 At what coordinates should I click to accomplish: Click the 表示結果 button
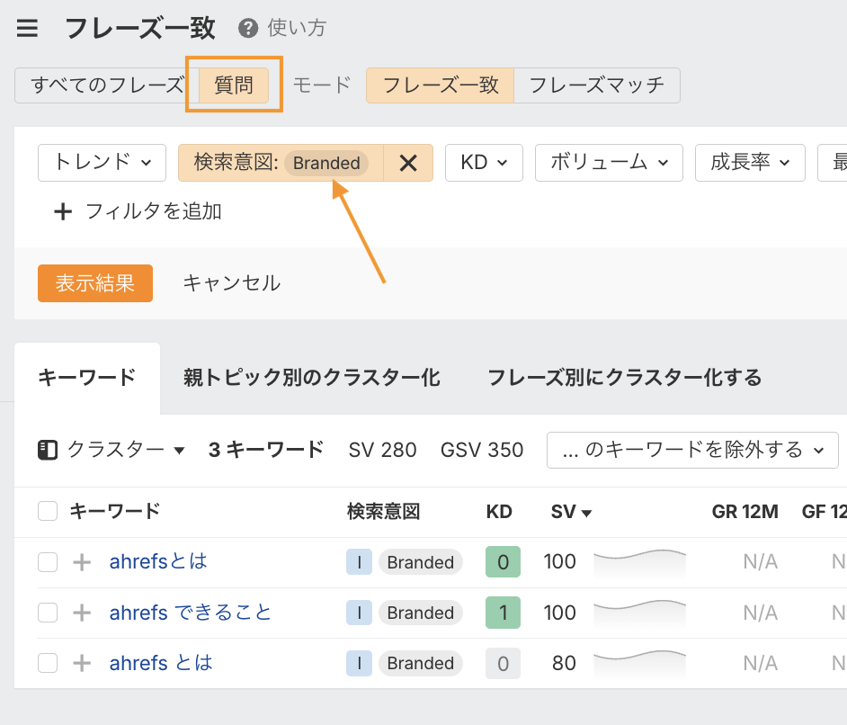tap(95, 282)
